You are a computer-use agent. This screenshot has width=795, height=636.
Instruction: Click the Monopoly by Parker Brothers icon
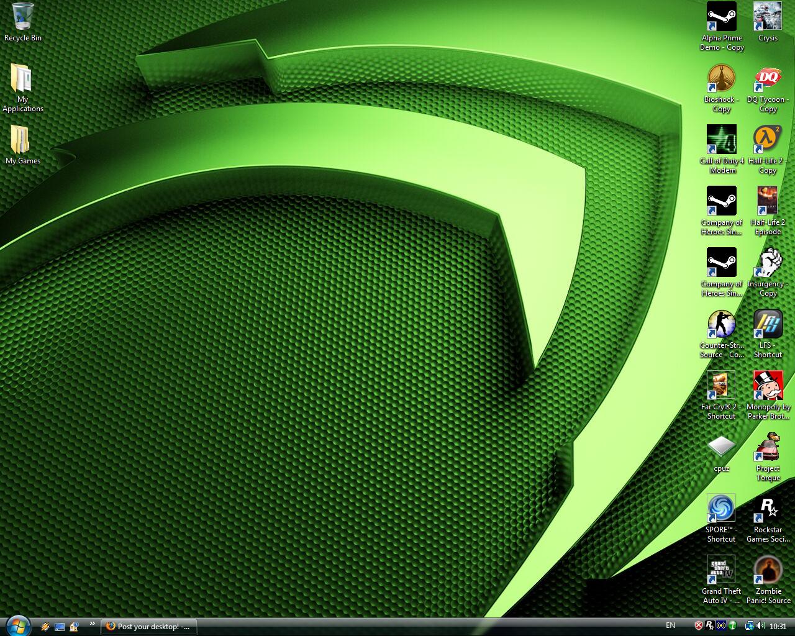pos(768,386)
